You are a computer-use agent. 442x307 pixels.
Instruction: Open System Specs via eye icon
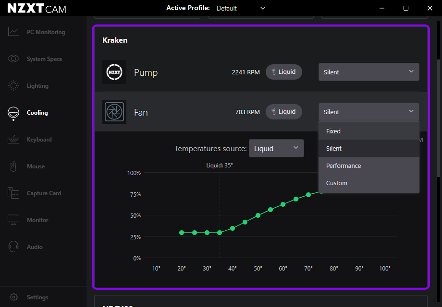[13, 59]
